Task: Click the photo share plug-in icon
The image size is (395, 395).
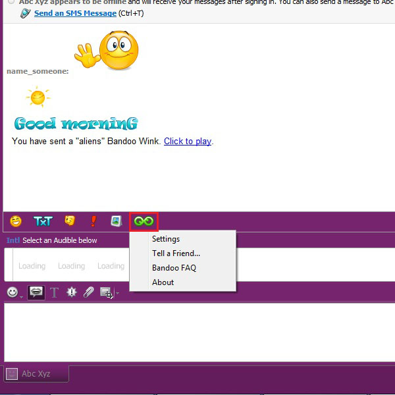Action: click(x=107, y=293)
